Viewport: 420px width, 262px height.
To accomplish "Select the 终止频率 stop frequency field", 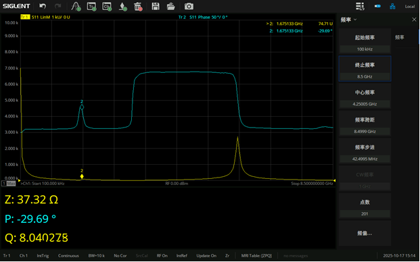I will point(365,69).
